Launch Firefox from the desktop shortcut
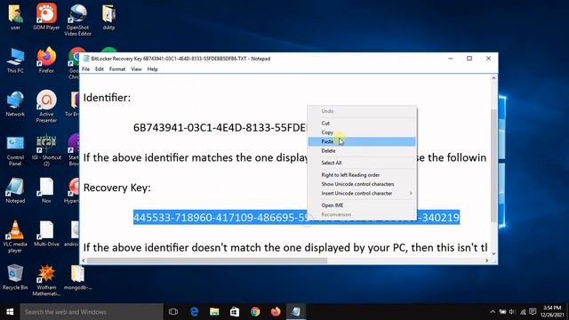The height and width of the screenshot is (320, 569). click(x=46, y=60)
